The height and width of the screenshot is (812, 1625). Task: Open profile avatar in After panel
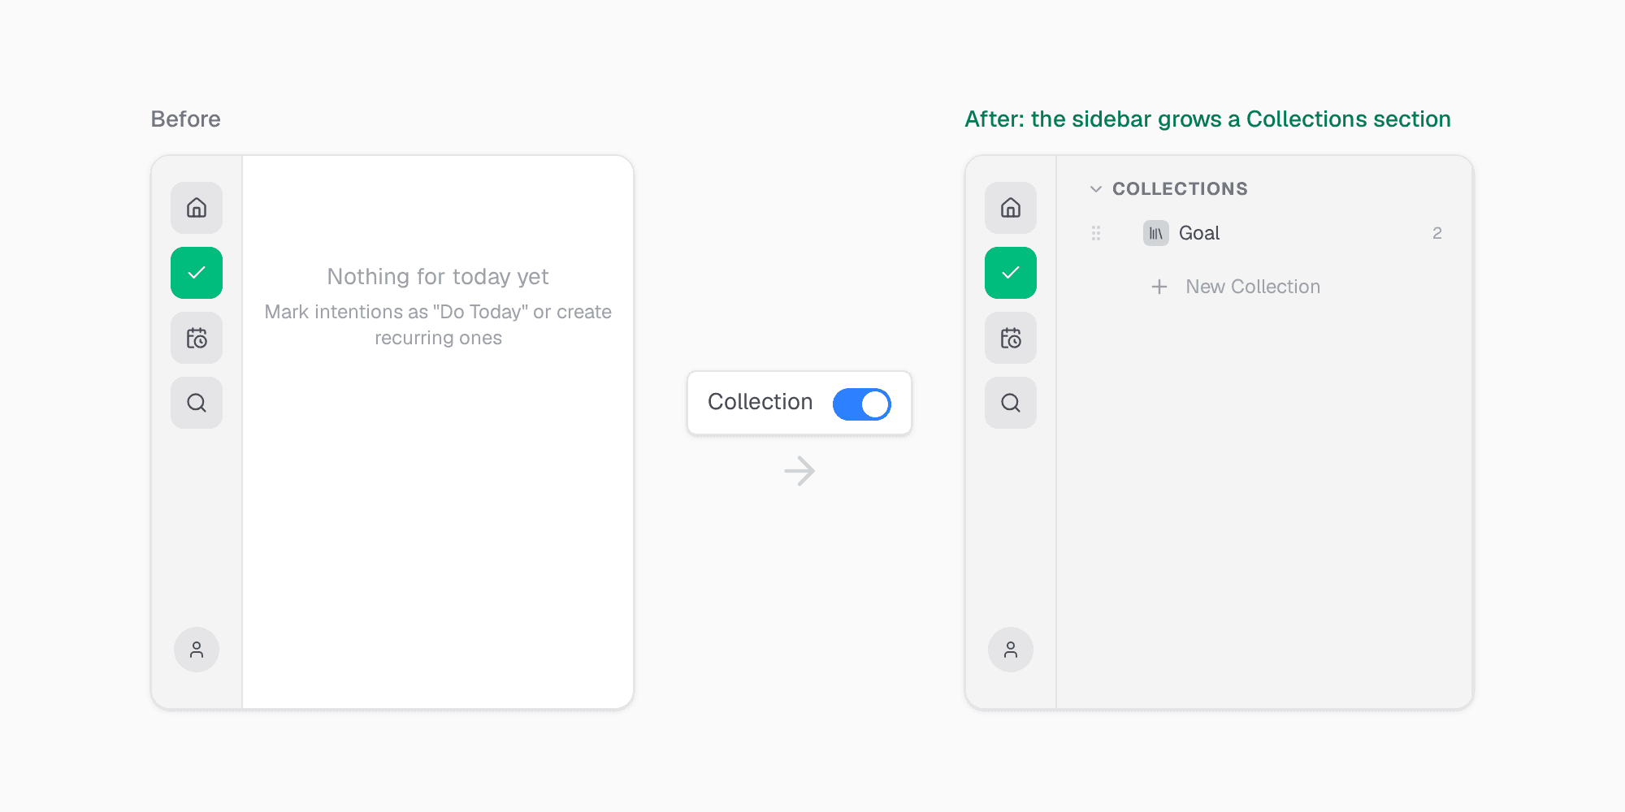click(1011, 650)
